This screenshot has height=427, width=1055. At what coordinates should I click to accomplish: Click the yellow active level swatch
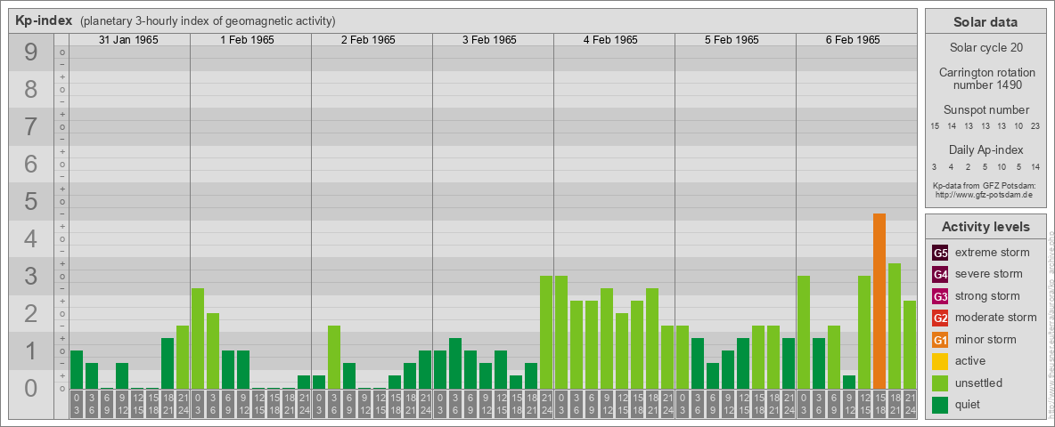pyautogui.click(x=940, y=361)
